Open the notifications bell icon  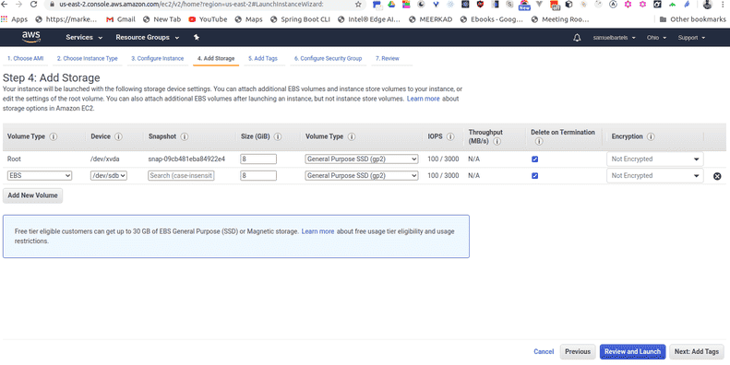pos(577,38)
